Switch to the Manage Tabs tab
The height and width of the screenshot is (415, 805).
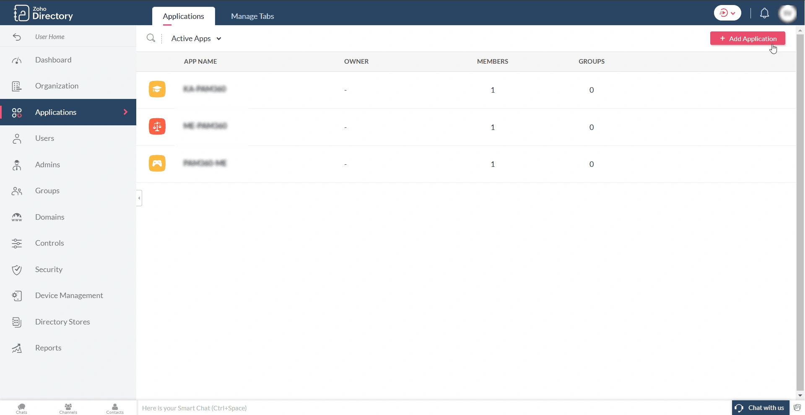tap(252, 16)
